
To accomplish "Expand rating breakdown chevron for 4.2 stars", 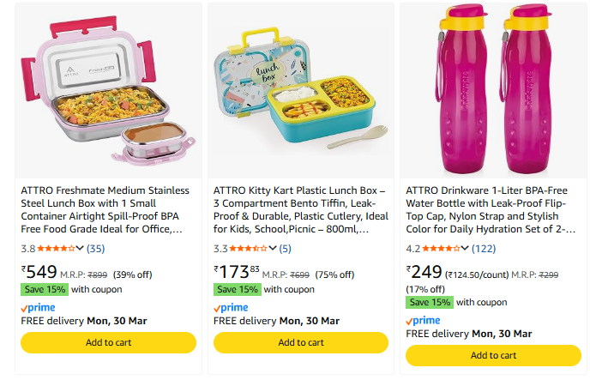I will coord(465,249).
